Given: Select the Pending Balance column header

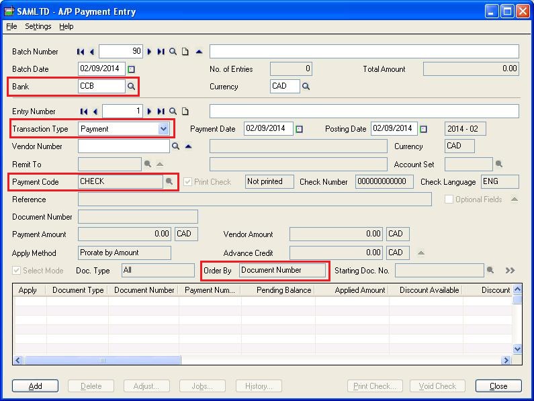Looking at the screenshot, I should click(x=278, y=290).
